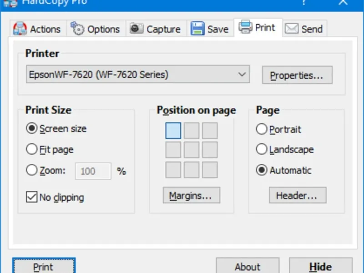Click the Send envelope icon

[291, 29]
